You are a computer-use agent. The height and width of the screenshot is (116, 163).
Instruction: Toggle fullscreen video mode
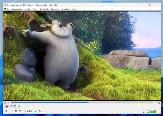tap(26, 111)
